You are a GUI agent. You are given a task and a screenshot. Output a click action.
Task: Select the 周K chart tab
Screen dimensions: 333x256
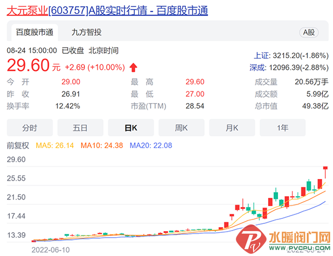coord(181,127)
